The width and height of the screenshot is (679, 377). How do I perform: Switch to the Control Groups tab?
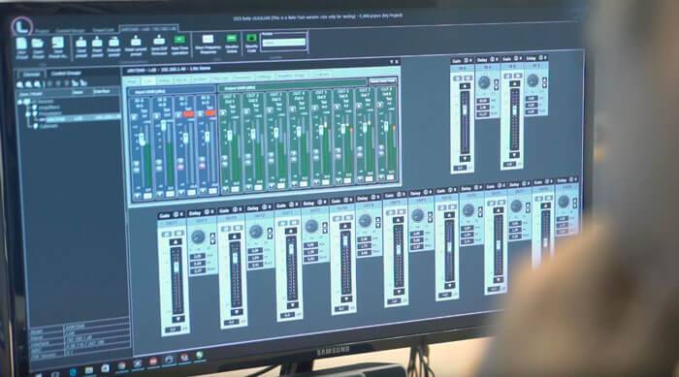pos(66,74)
